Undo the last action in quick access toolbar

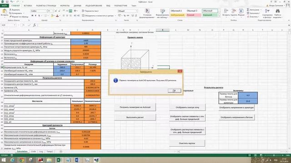point(11,2)
